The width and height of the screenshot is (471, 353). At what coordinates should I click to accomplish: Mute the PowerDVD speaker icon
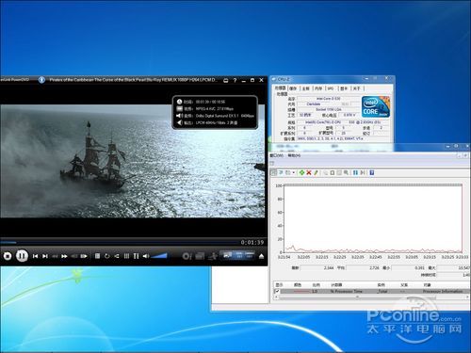(146, 256)
